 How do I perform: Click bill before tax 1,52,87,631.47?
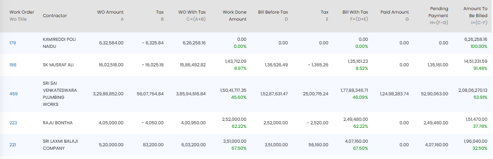click(x=274, y=94)
